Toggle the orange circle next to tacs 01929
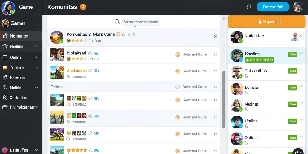The width and height of the screenshot is (308, 154). 69,104
